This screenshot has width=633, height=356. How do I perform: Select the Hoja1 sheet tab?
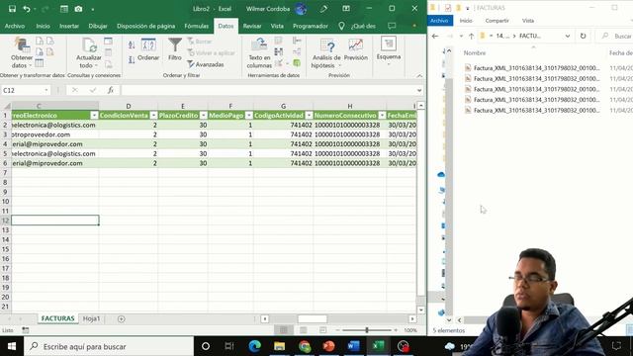click(91, 318)
